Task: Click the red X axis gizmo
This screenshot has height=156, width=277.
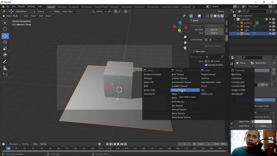Action: (x=174, y=27)
